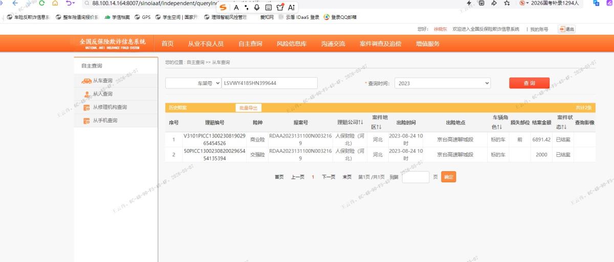Click the person icon beside 从人查询
The image size is (614, 262).
[x=87, y=94]
